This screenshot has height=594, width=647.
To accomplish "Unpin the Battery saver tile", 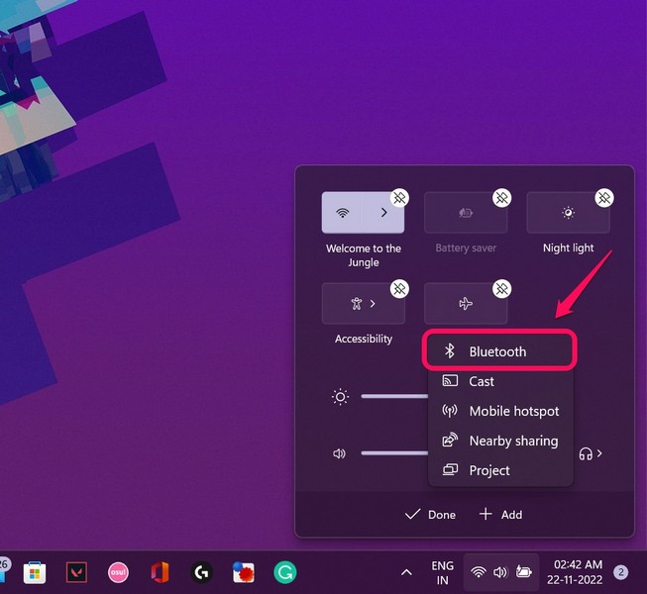I will (501, 198).
